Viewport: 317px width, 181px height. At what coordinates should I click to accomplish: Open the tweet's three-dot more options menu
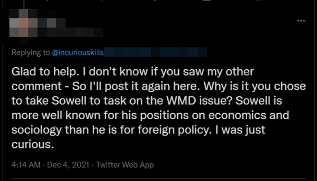point(301,20)
